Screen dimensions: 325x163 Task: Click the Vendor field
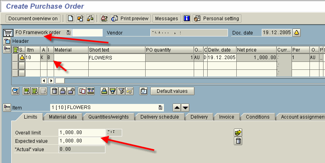[x=189, y=33]
